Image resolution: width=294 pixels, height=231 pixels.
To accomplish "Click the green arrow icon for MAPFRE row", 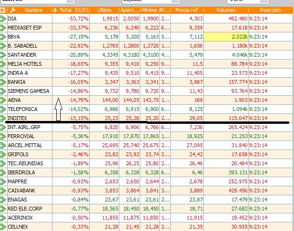I will click(x=3, y=181).
